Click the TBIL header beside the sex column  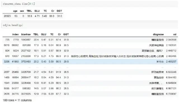coord(29,11)
